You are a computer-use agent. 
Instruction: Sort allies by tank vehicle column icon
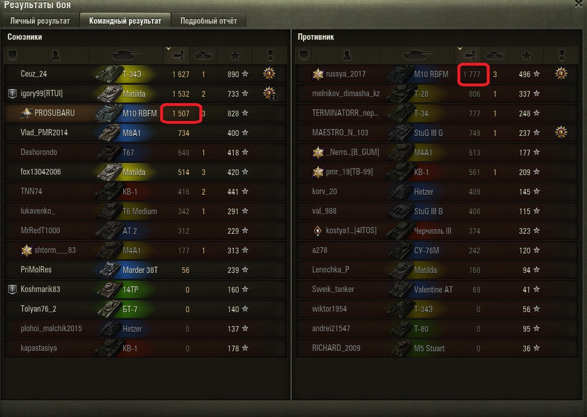click(127, 55)
